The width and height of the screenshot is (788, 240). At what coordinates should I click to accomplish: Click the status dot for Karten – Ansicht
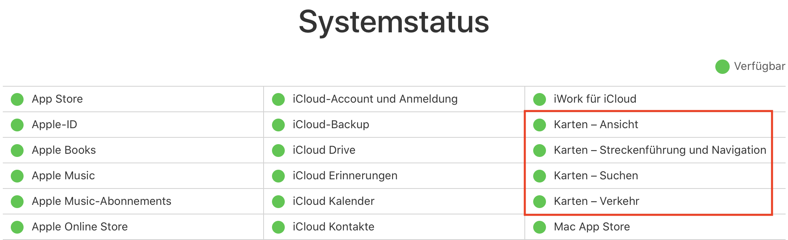pyautogui.click(x=540, y=125)
